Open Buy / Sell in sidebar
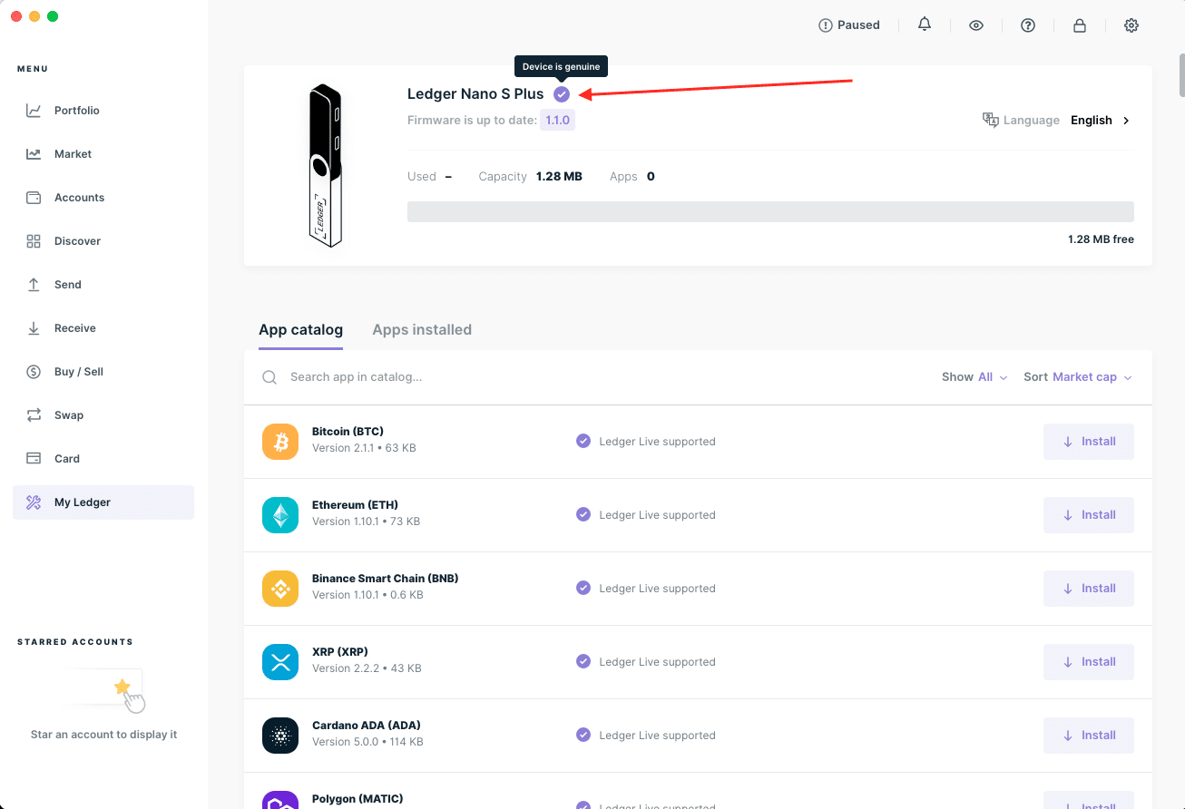The width and height of the screenshot is (1185, 809). [103, 372]
